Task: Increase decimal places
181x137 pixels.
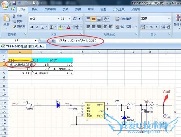Action: [163, 27]
